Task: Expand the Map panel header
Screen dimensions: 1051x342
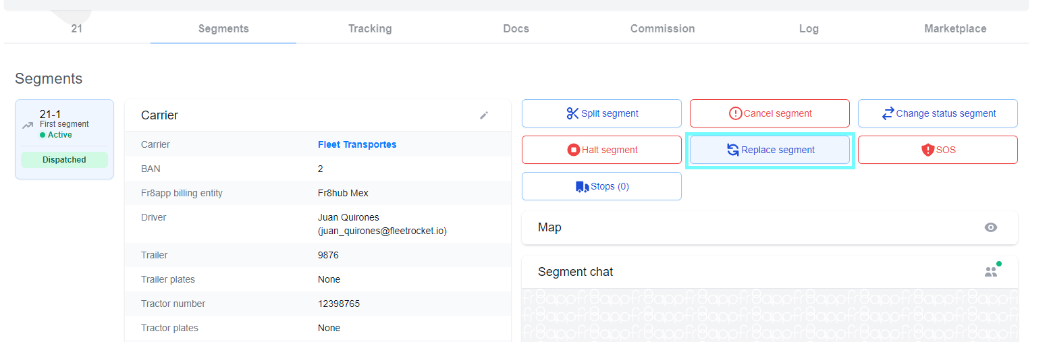Action: click(770, 227)
